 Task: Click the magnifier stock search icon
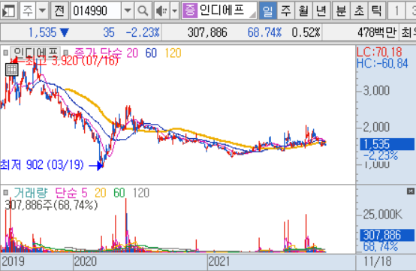(x=143, y=11)
